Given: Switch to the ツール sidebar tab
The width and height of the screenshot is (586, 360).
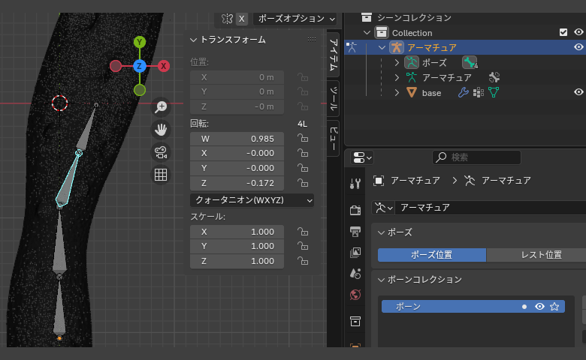Looking at the screenshot, I should (x=334, y=97).
